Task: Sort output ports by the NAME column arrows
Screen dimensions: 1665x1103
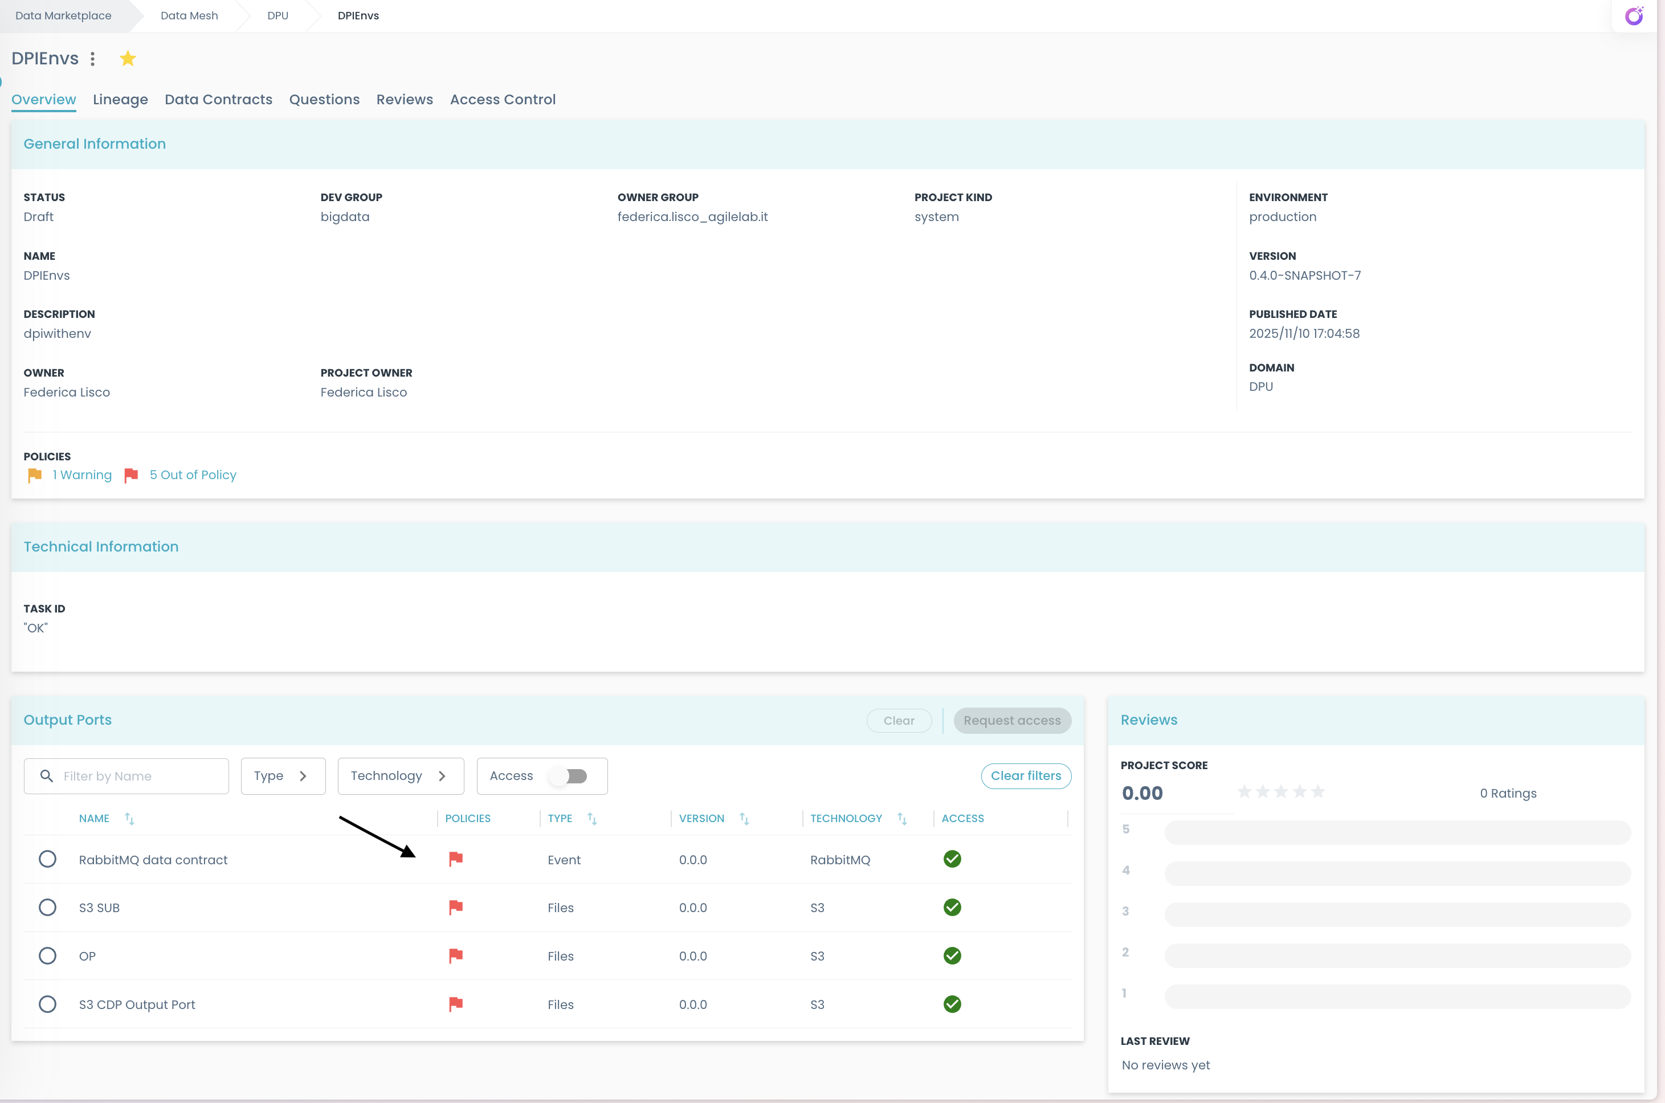Action: pos(129,818)
